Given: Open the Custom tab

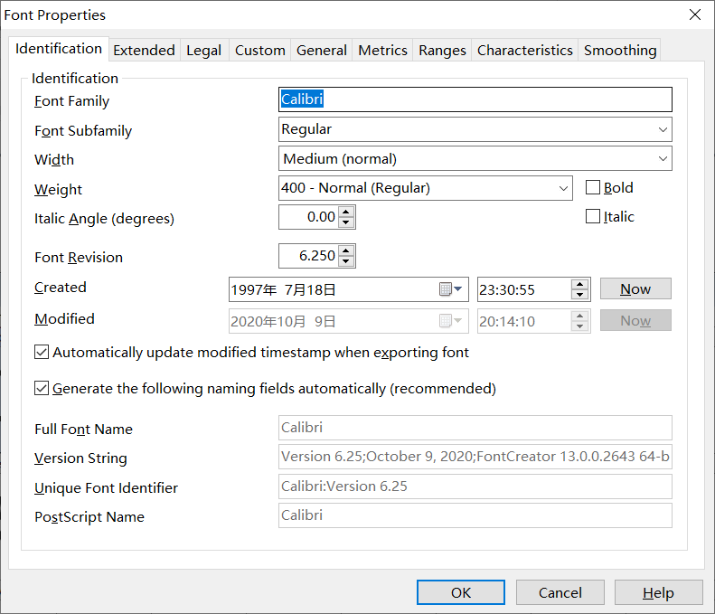Looking at the screenshot, I should tap(260, 50).
